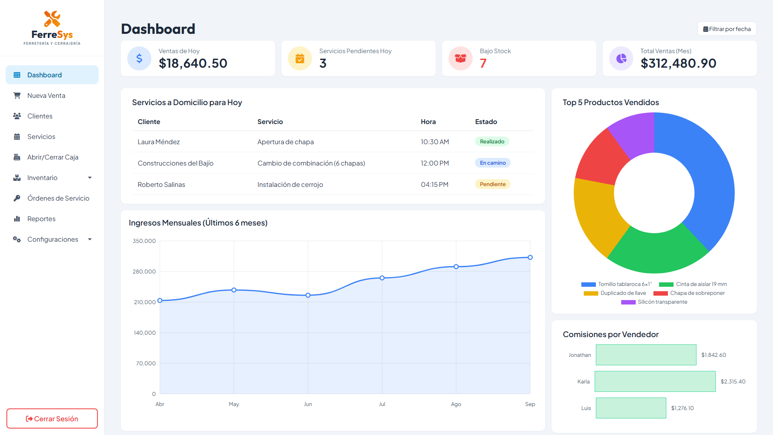Click the $2,315.40 commission value
The image size is (773, 435).
[733, 381]
